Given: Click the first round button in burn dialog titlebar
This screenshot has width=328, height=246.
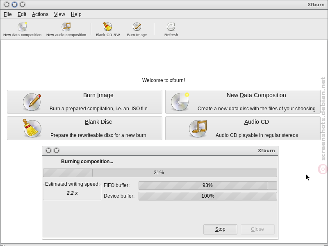Looking at the screenshot, I should (x=48, y=150).
